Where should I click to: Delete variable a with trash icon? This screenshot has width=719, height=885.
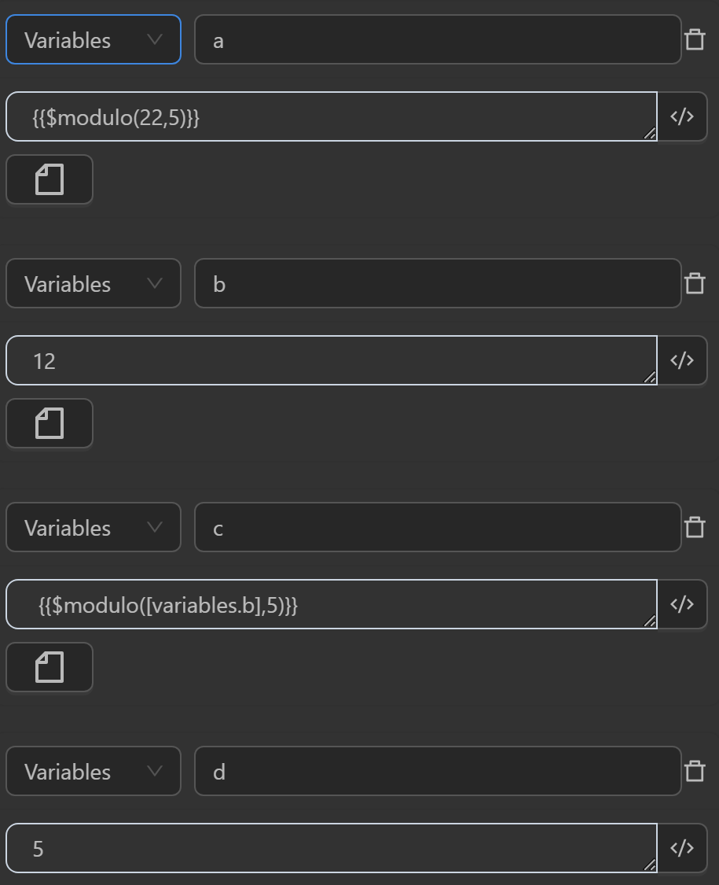pos(695,39)
